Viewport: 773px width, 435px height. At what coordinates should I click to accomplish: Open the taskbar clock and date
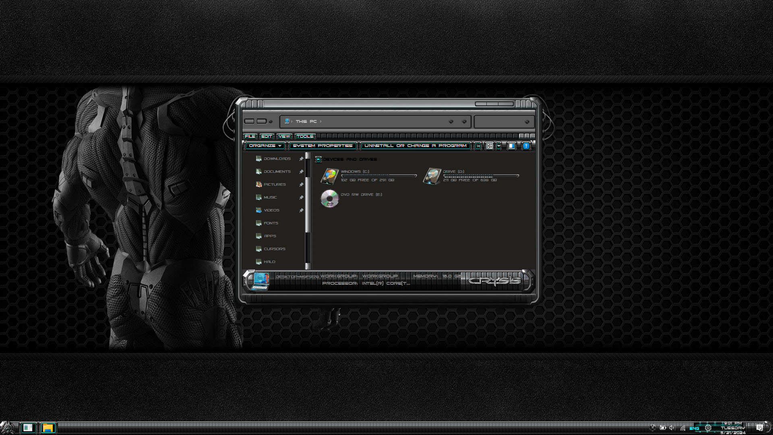[733, 428]
